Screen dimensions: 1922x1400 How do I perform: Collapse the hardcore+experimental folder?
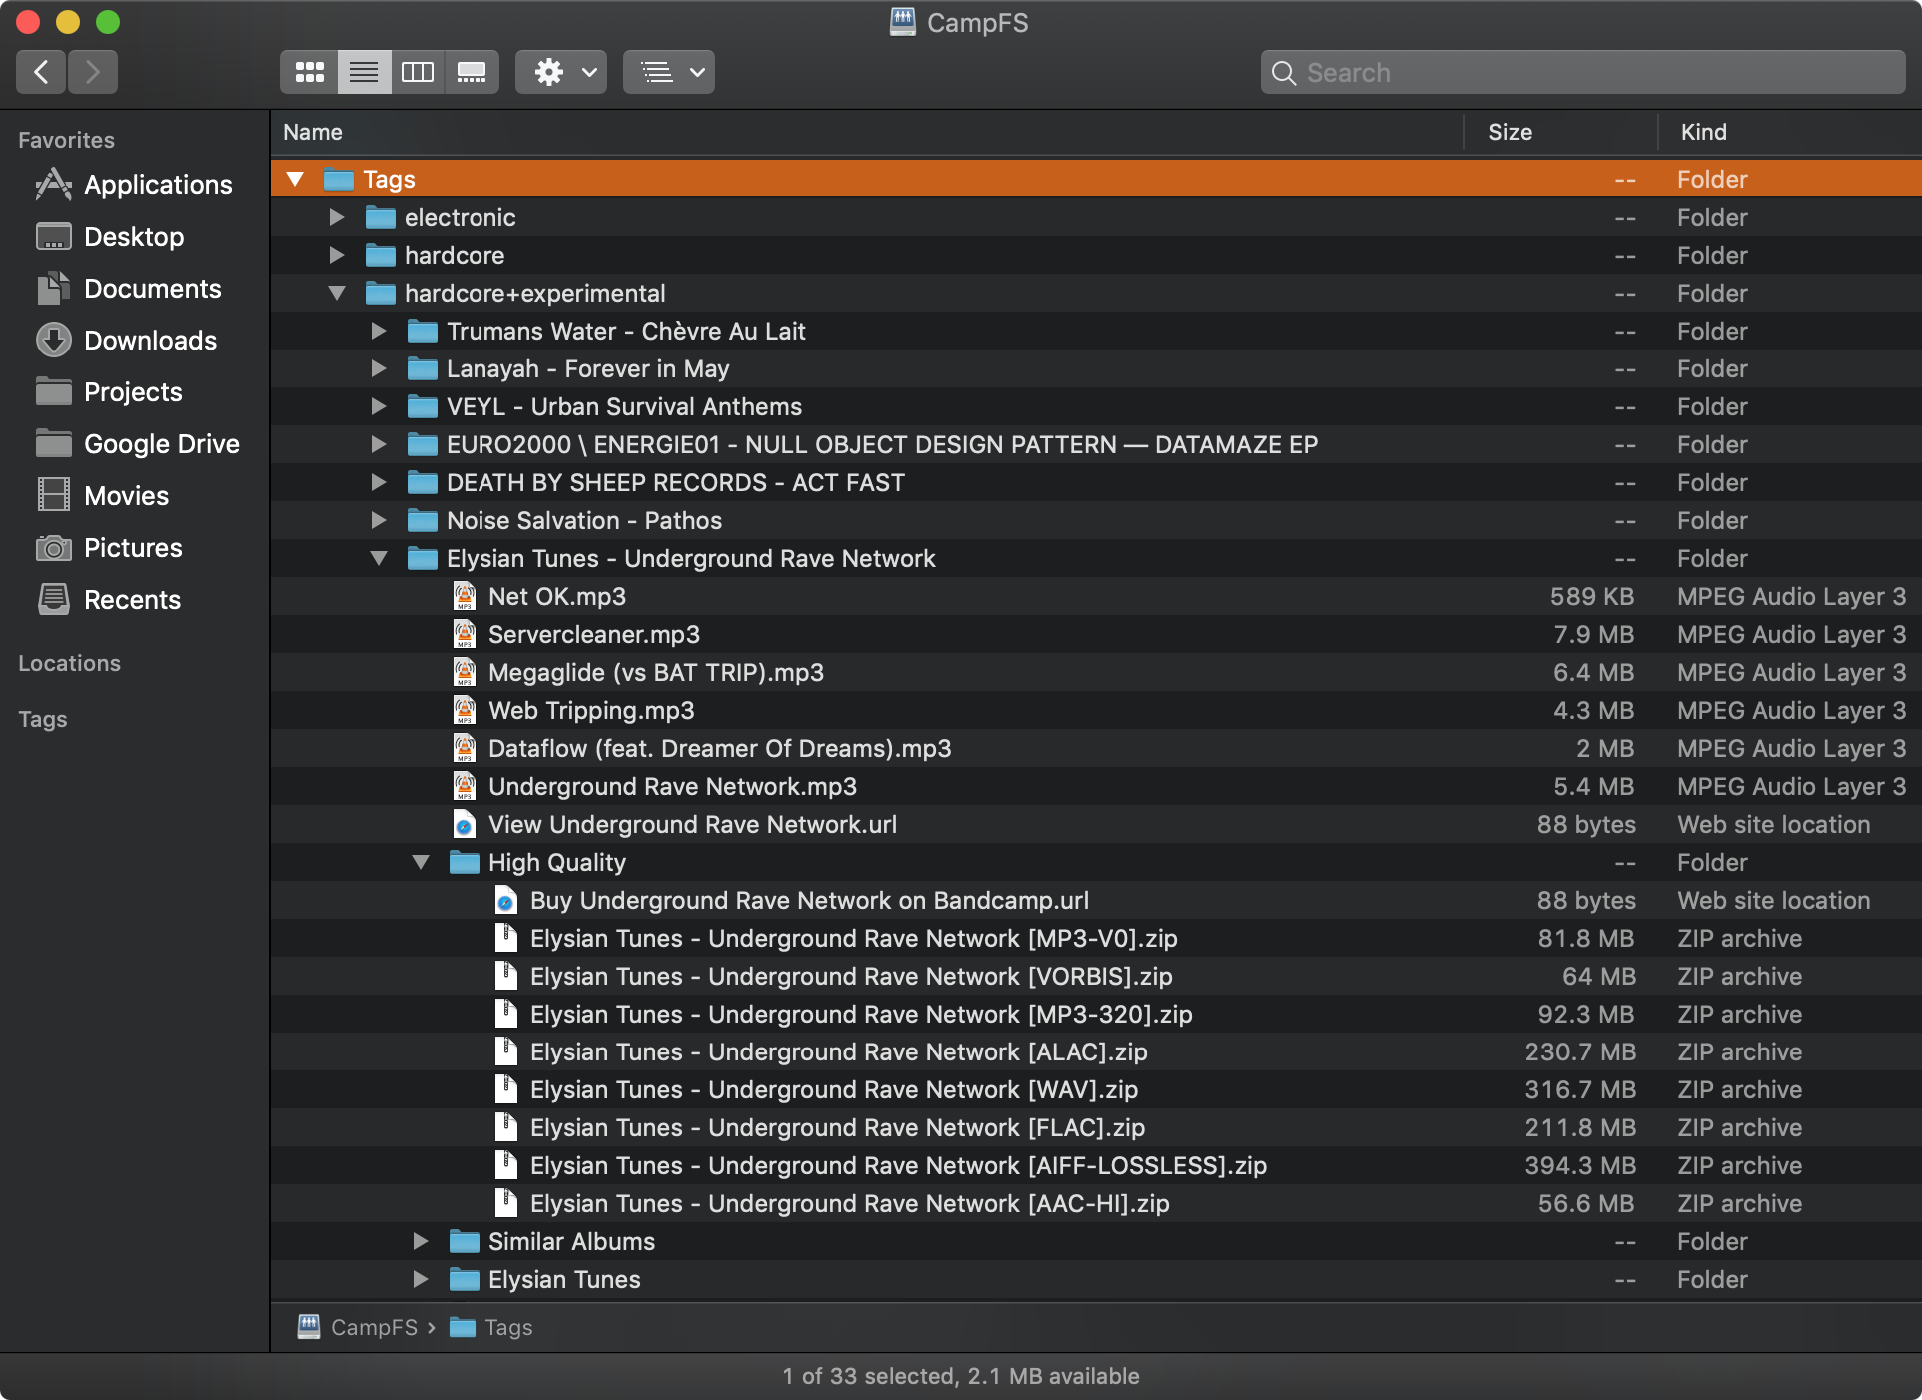(337, 294)
